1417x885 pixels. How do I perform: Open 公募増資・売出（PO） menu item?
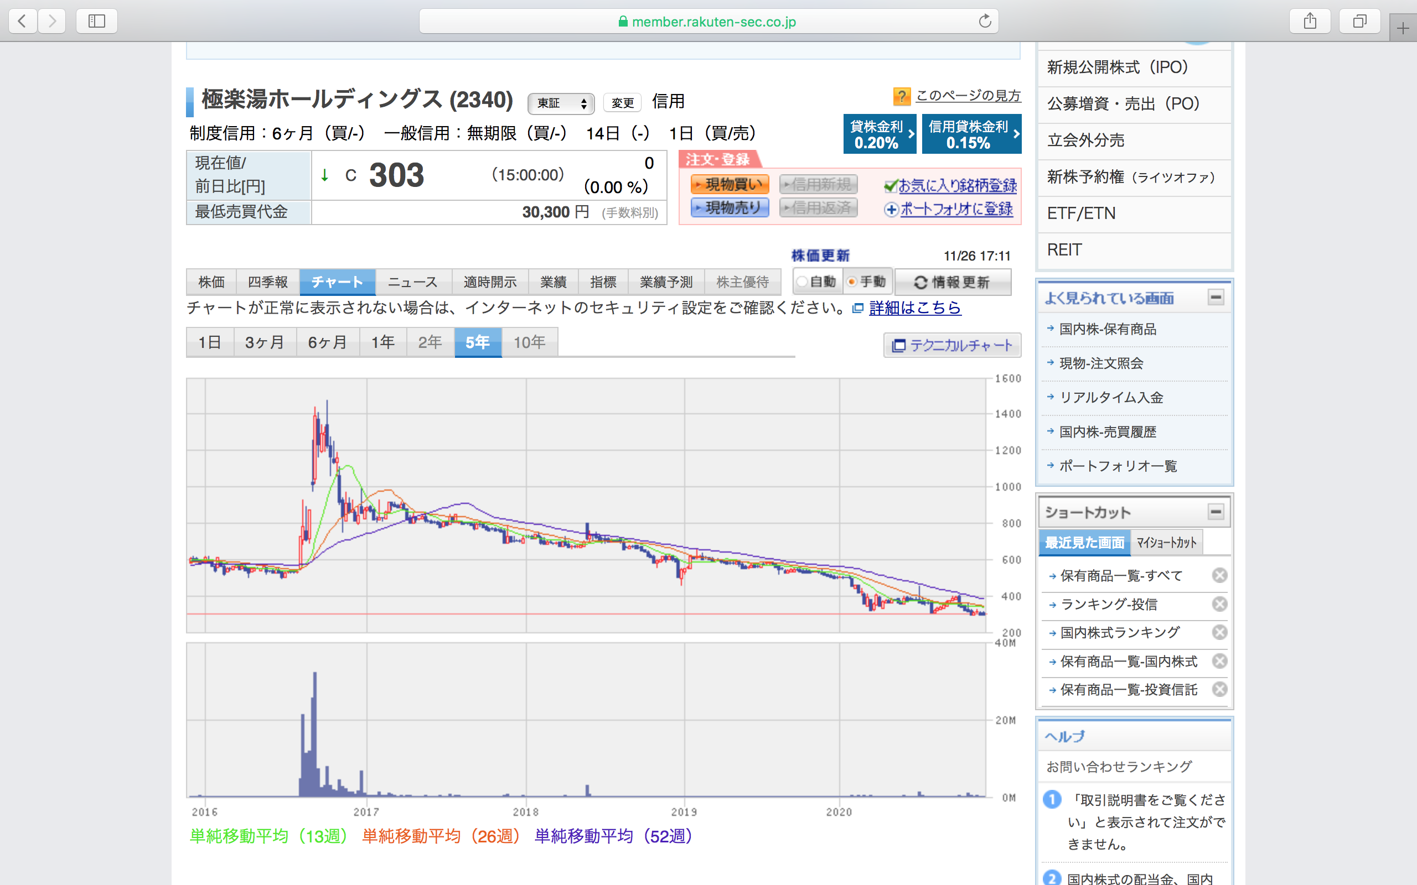(x=1134, y=104)
